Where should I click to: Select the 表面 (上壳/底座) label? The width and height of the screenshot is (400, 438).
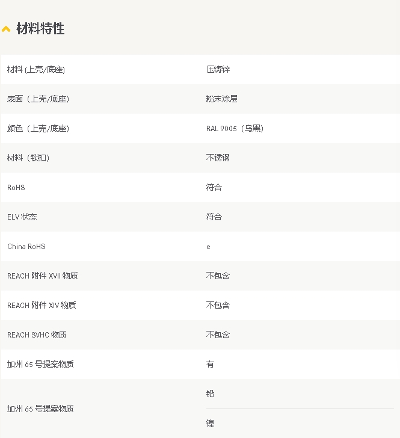(38, 99)
